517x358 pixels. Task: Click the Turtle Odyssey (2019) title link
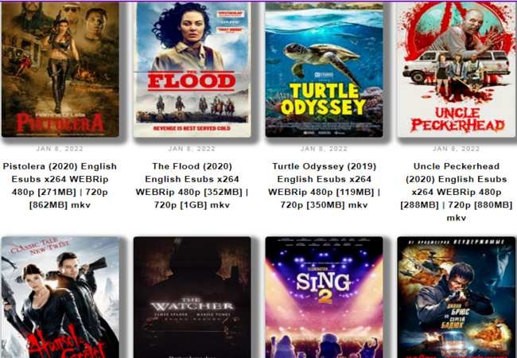324,185
